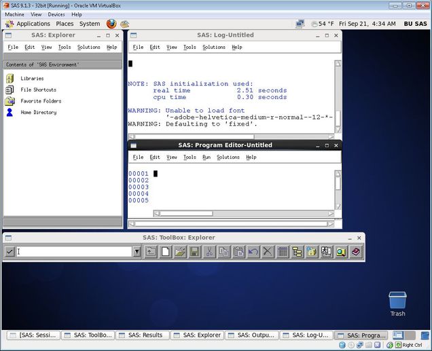Open Solutions menu in Program Editor
This screenshot has width=432, height=351.
click(x=228, y=158)
